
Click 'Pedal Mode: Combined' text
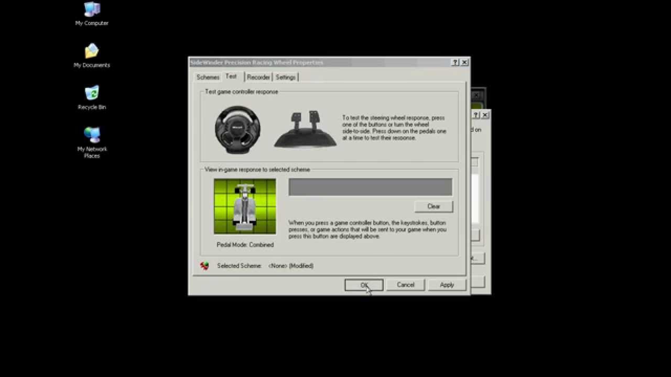point(245,245)
